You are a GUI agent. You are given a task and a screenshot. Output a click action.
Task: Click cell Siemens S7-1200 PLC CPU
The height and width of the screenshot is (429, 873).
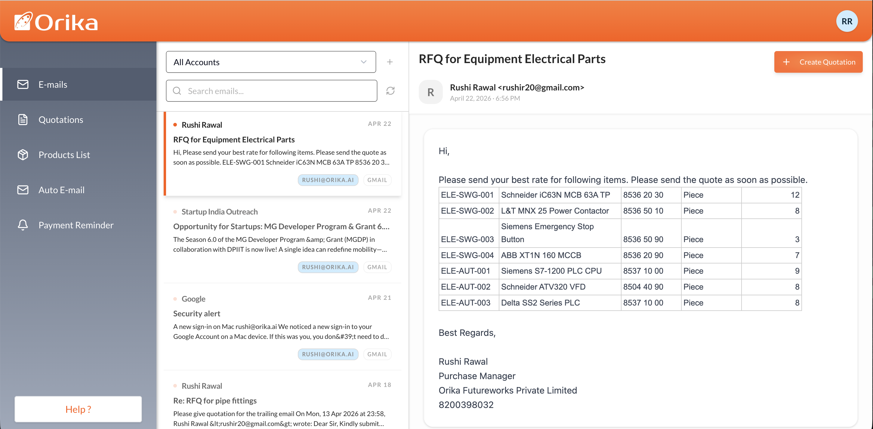560,271
